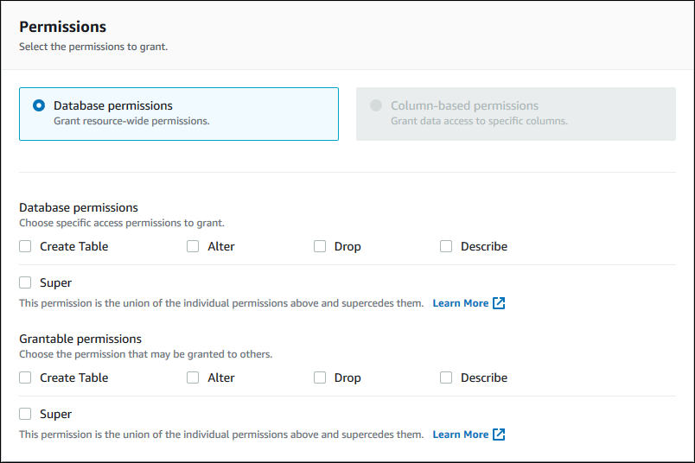Tick Drop under Grantable permissions
Screen dimensions: 695x463
point(320,377)
